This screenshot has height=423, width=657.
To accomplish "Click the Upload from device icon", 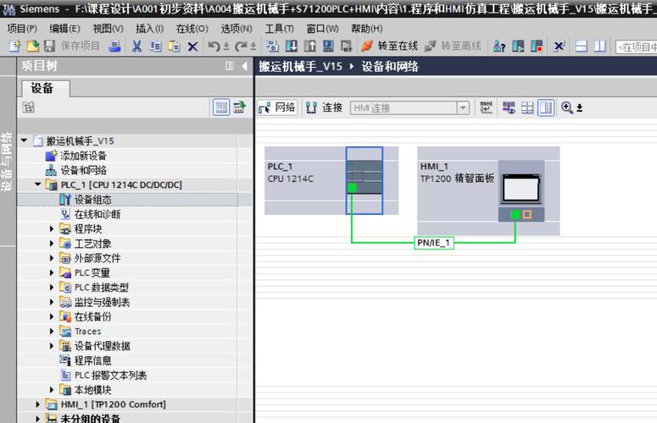I will point(309,46).
